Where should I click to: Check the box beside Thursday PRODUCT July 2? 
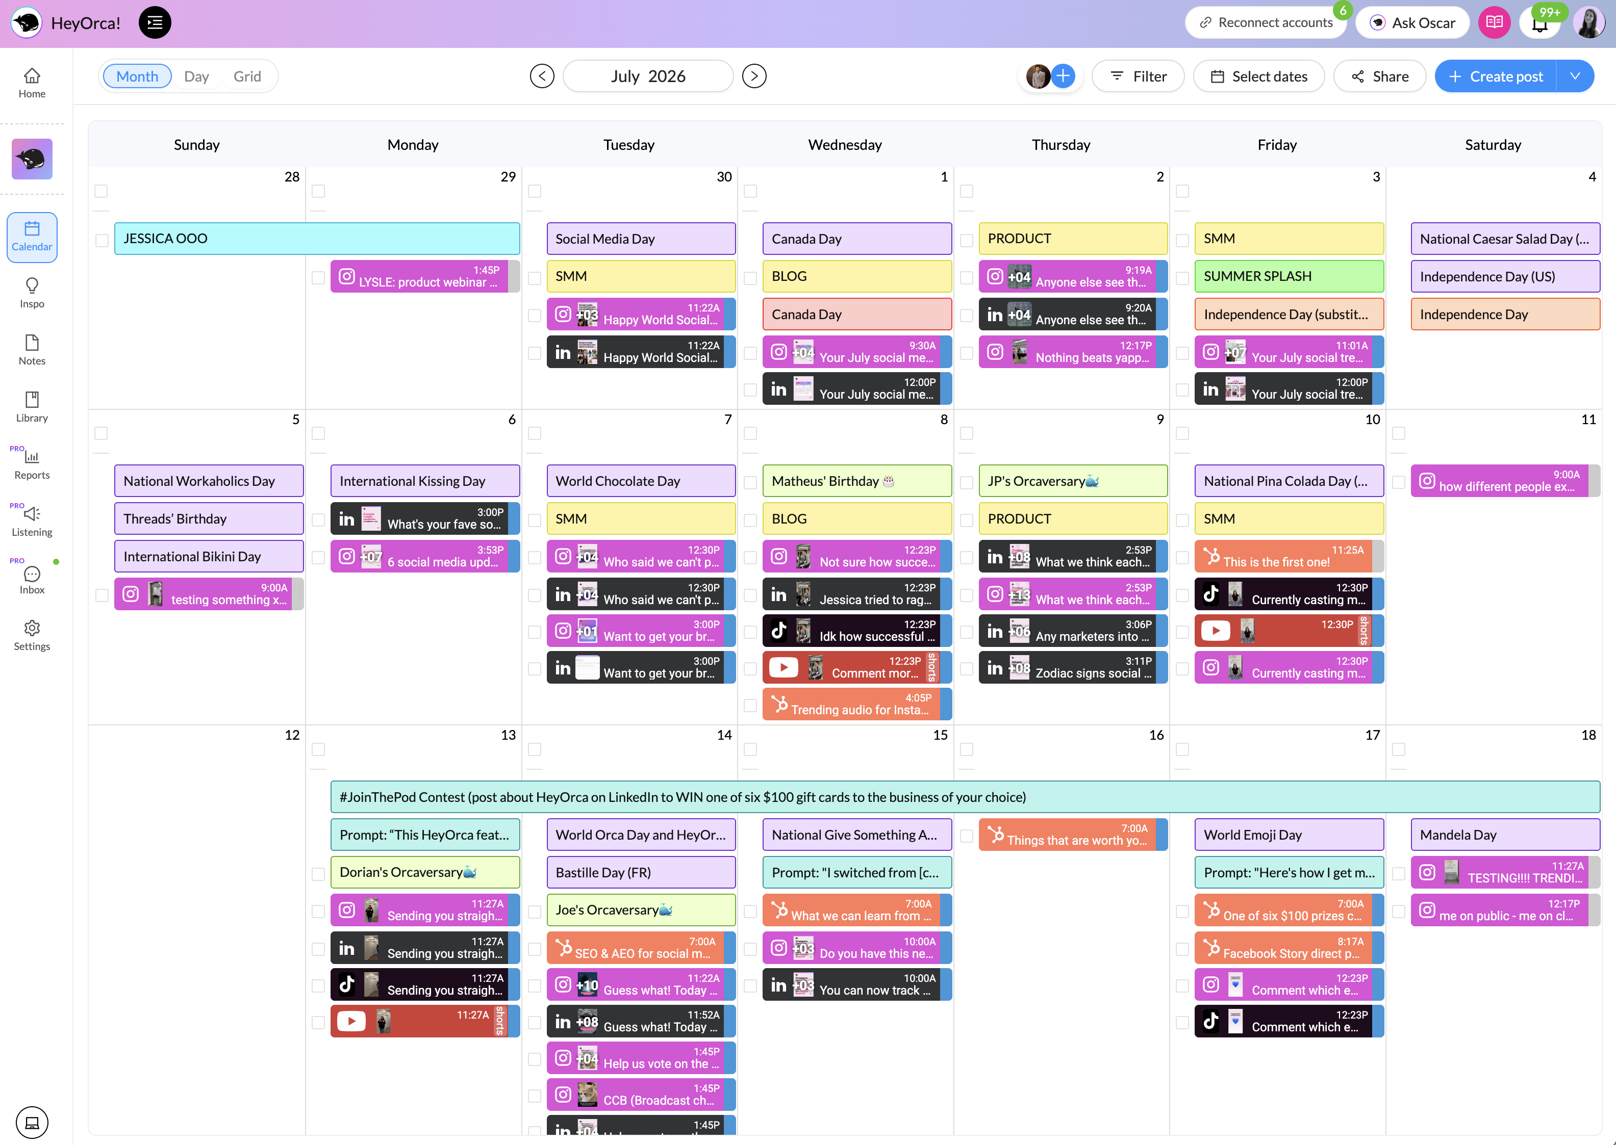966,241
